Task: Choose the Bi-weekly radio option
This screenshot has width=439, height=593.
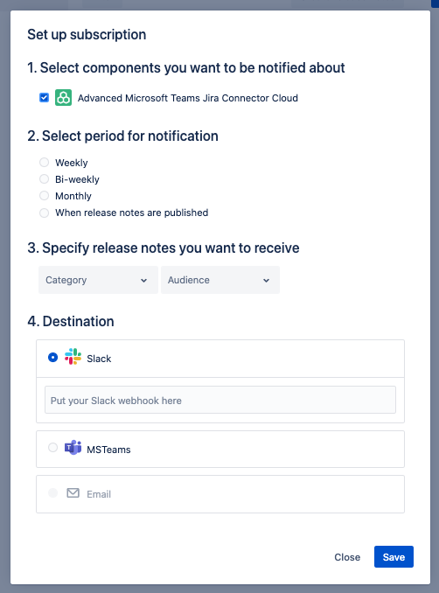Action: (45, 179)
